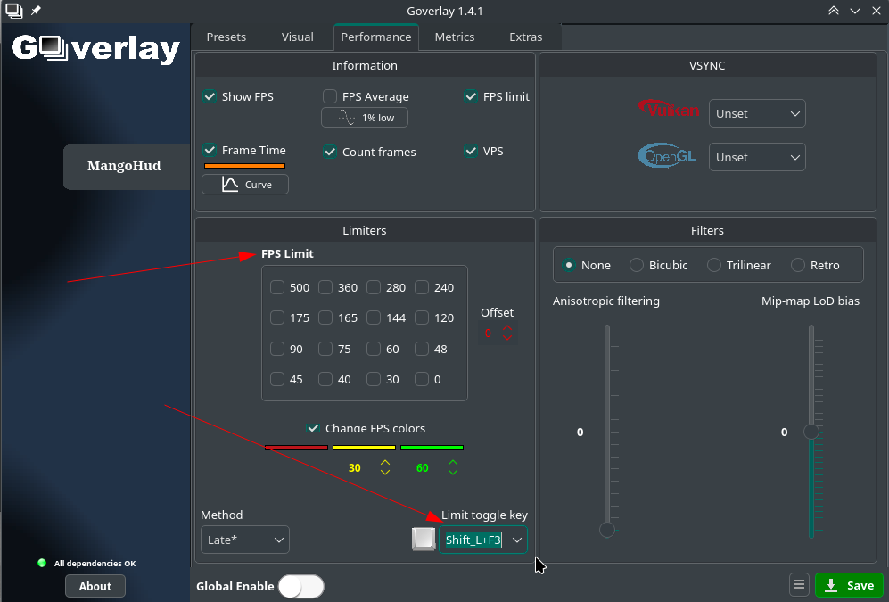Image resolution: width=889 pixels, height=602 pixels.
Task: Check the 165 FPS limit box
Action: [325, 317]
